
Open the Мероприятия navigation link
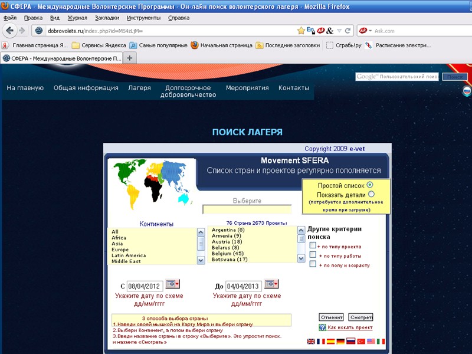click(x=247, y=88)
